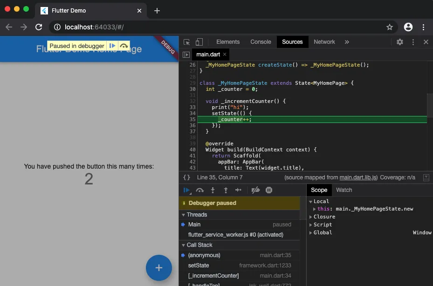Open the Watch tab beside Scope

(344, 190)
